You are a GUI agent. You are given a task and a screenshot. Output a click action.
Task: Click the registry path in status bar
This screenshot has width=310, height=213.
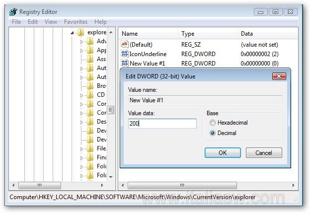[x=133, y=197]
